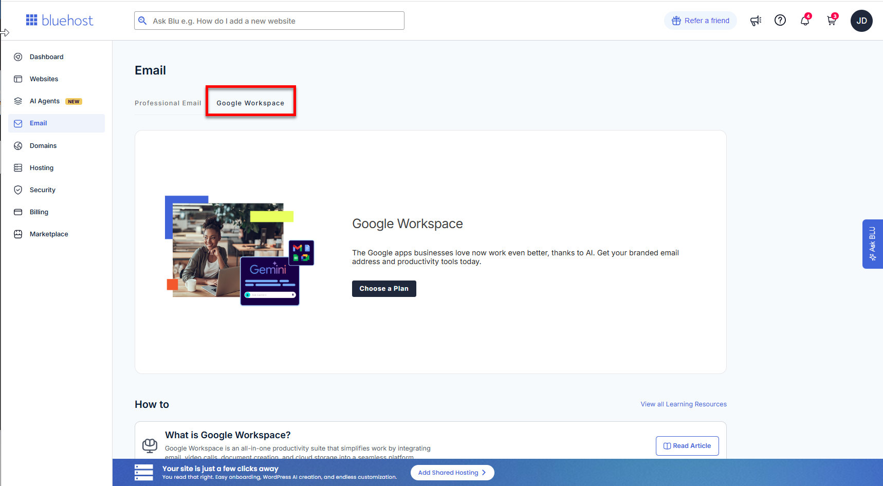Switch to the Professional Email tab
The image size is (883, 486).
pyautogui.click(x=168, y=103)
